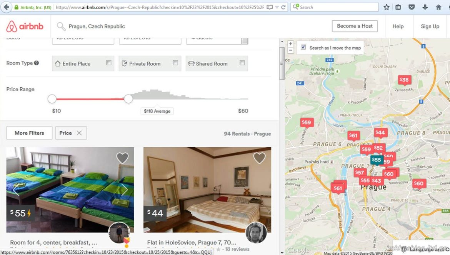Click the Prague, Czech Republic search field
This screenshot has width=450, height=255.
pos(97,27)
